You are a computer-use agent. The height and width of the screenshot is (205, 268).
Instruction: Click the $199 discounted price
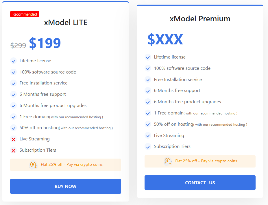coord(45,43)
